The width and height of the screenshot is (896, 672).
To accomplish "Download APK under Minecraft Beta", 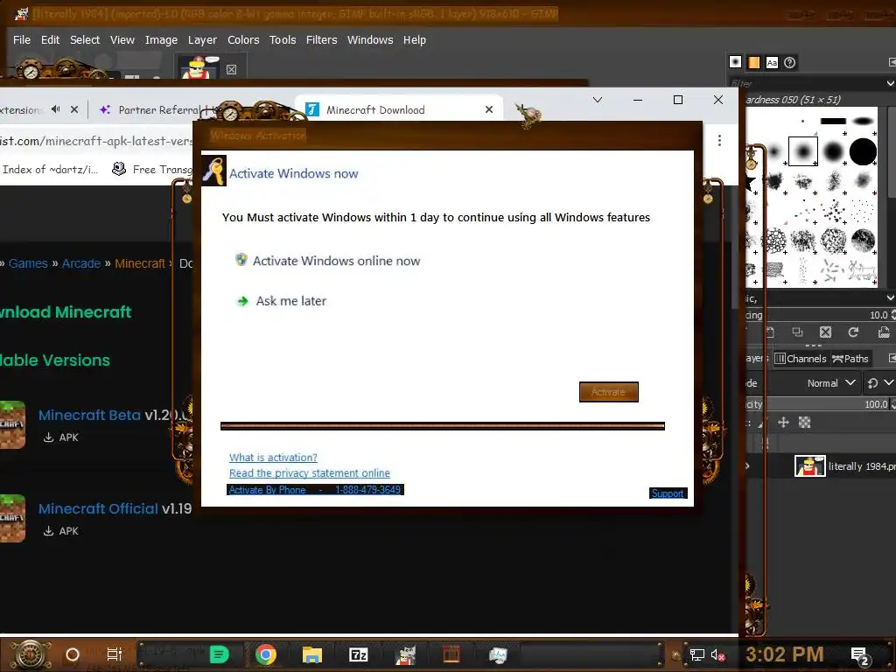I will [x=61, y=437].
